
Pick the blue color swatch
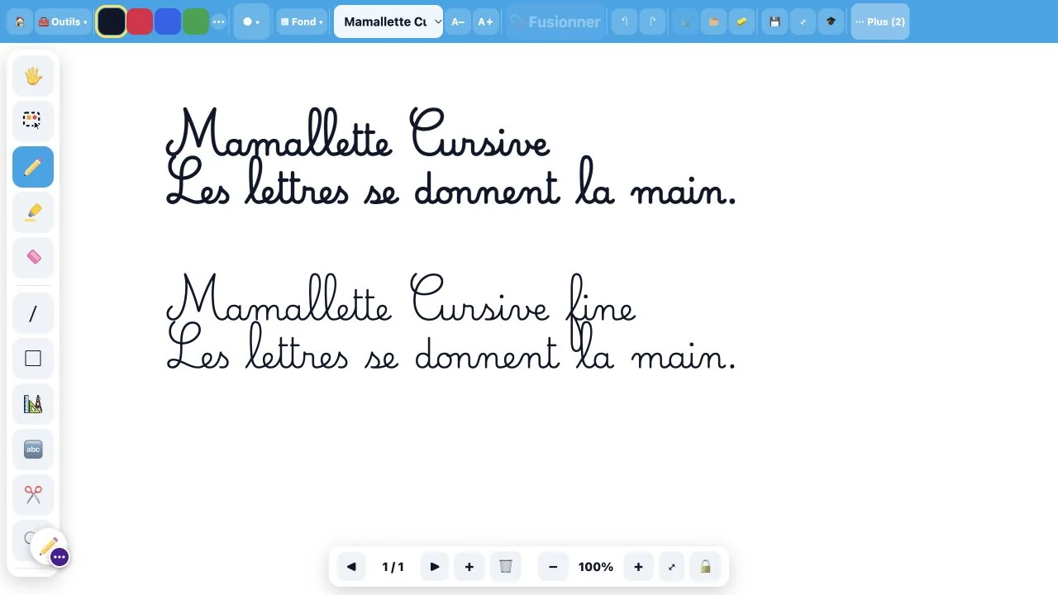tap(168, 21)
